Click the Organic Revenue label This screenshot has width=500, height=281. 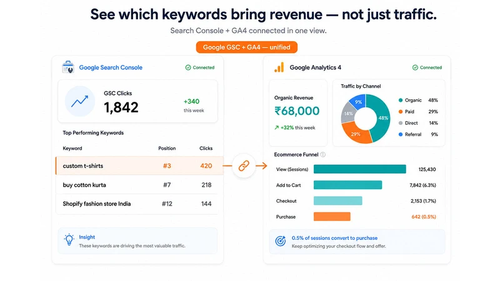[x=294, y=98]
